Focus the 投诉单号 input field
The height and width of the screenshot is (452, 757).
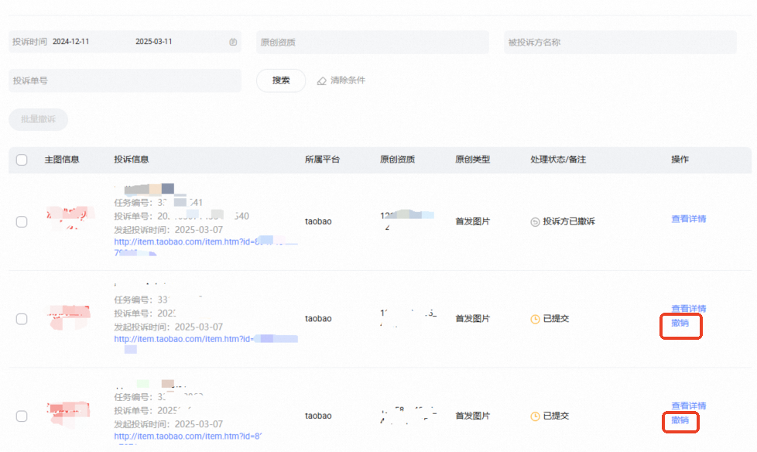(125, 80)
